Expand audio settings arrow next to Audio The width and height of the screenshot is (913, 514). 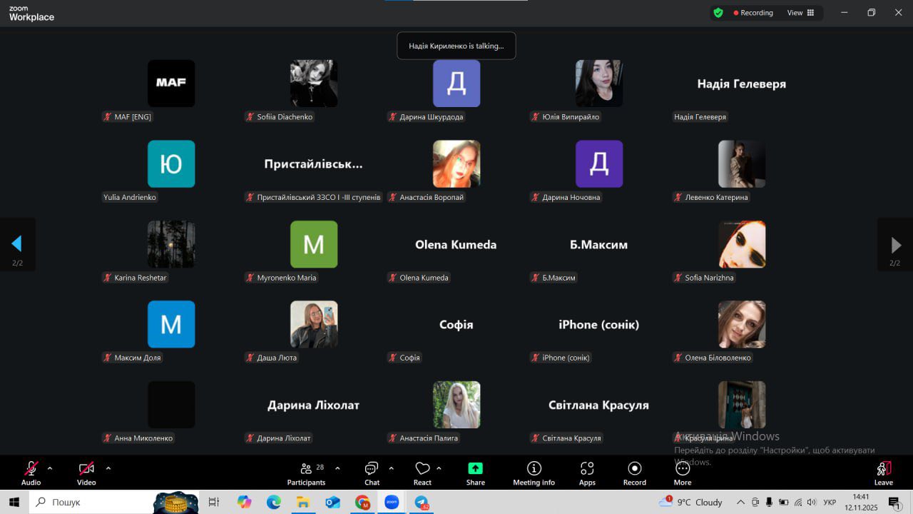pyautogui.click(x=50, y=468)
